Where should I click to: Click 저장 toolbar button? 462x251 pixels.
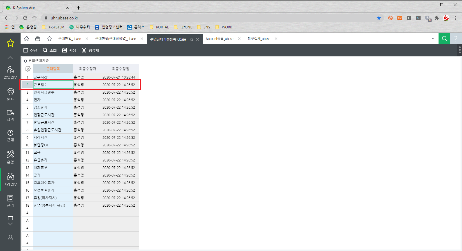click(69, 50)
